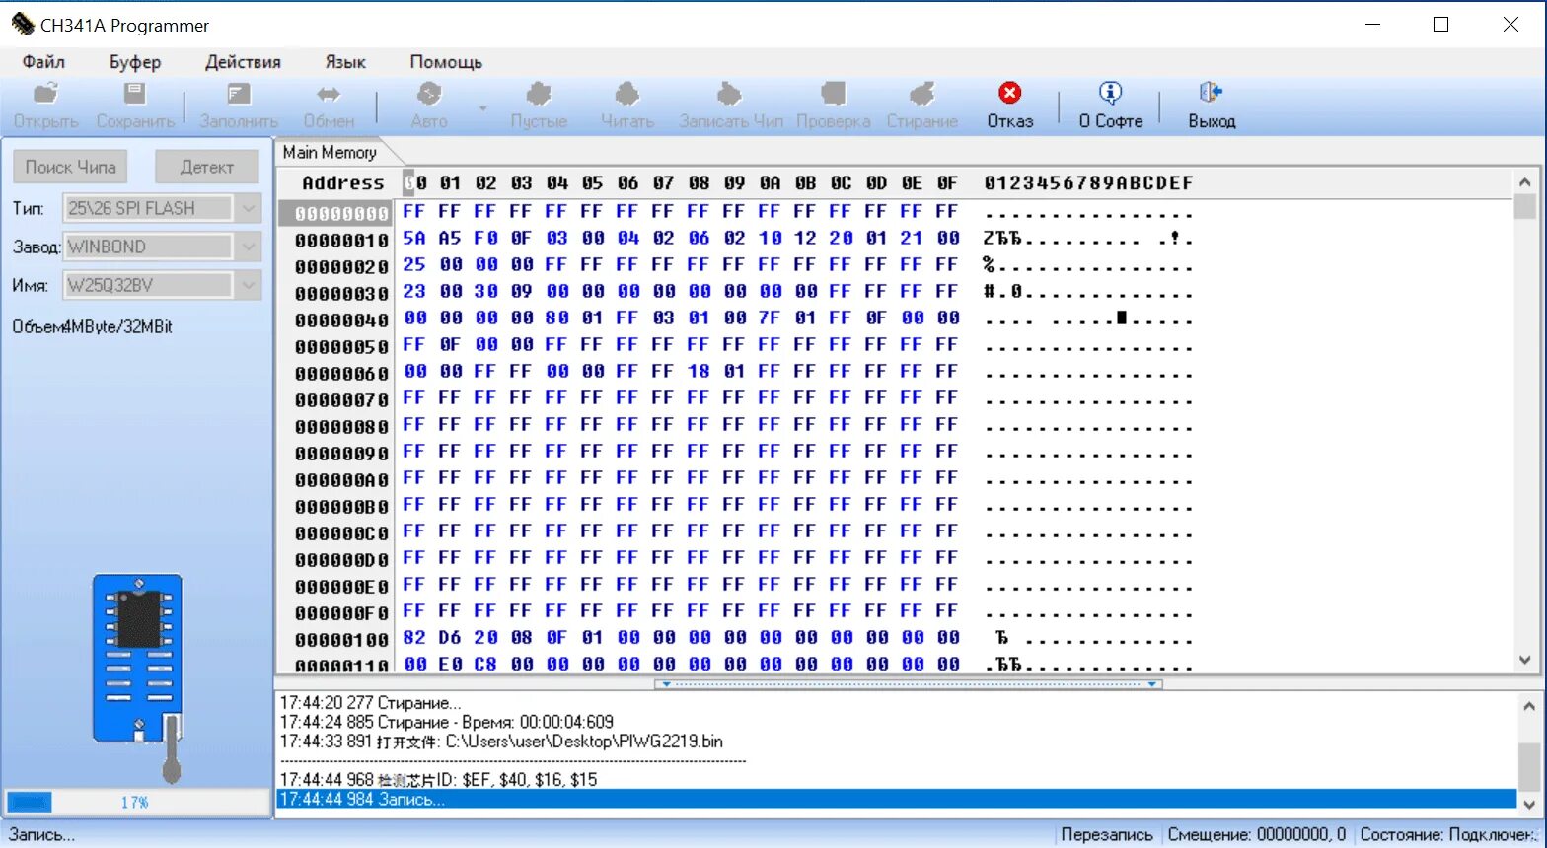Click status bar Состояние: Подключен
The height and width of the screenshot is (848, 1547).
click(x=1447, y=834)
